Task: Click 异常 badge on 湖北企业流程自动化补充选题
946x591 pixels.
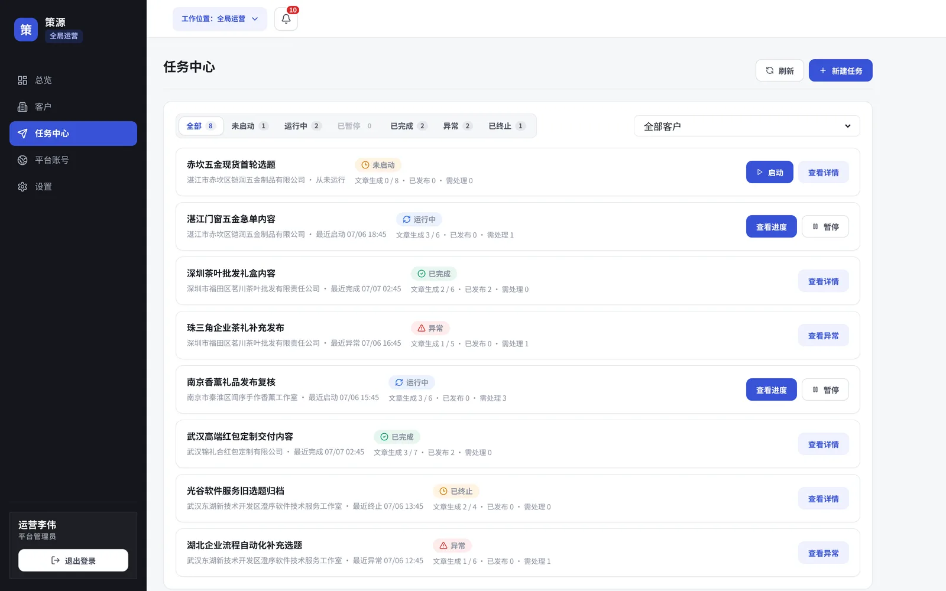Action: click(x=452, y=545)
